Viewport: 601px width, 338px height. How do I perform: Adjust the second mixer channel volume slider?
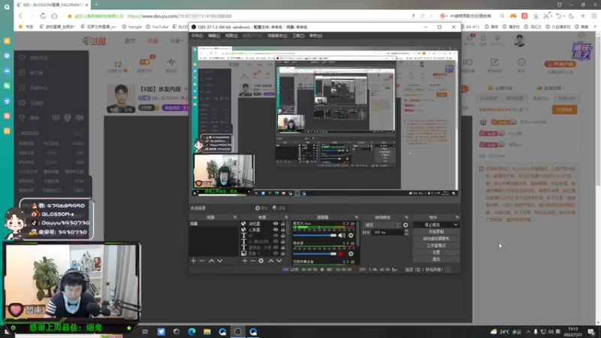pyautogui.click(x=315, y=254)
